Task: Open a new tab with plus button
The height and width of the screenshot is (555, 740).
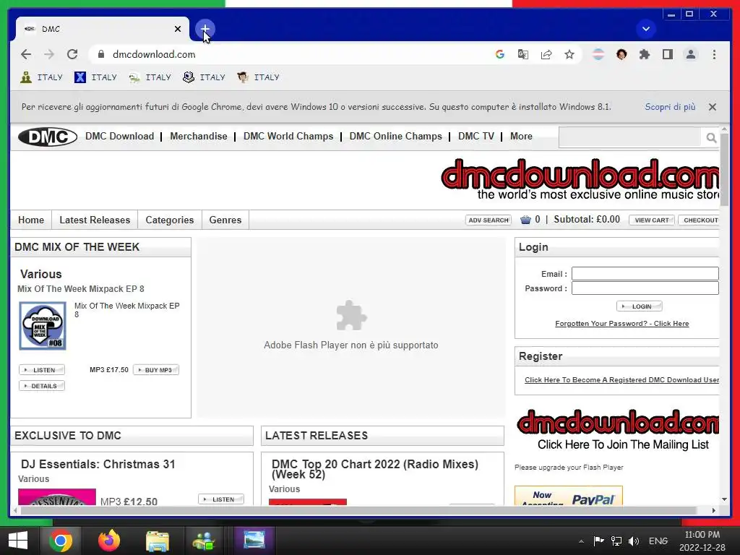Action: 205,29
